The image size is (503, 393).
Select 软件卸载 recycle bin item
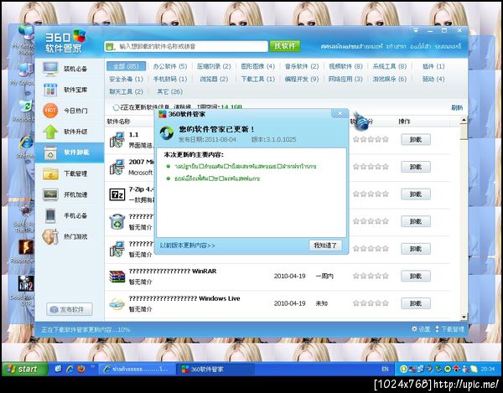coord(69,153)
